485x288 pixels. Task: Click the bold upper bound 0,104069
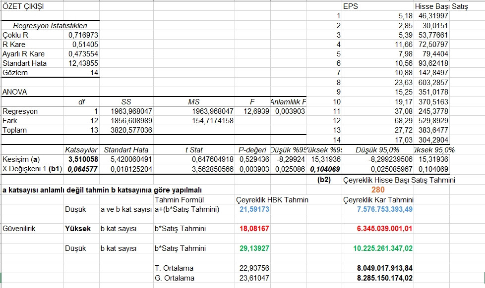325,169
